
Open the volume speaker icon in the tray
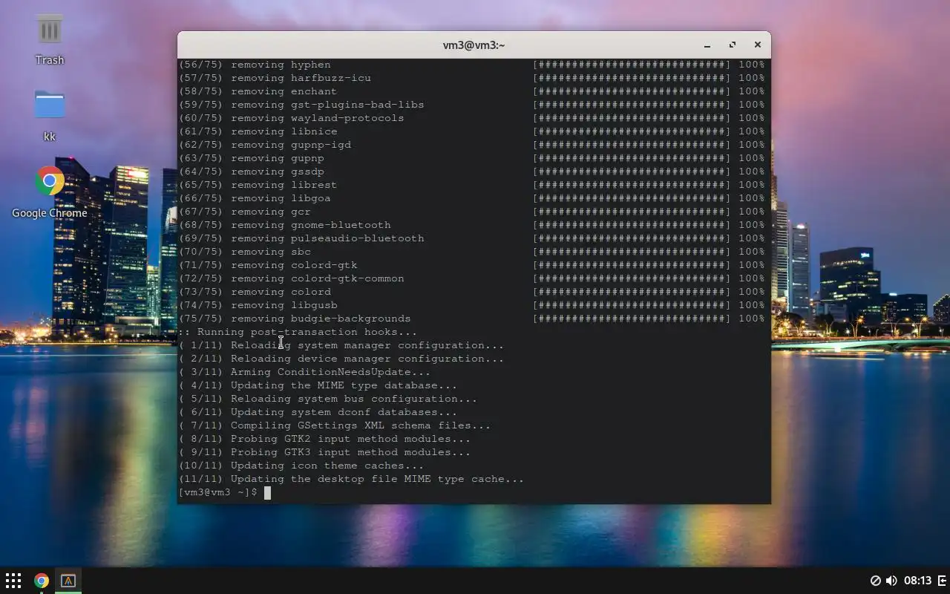[x=891, y=581]
